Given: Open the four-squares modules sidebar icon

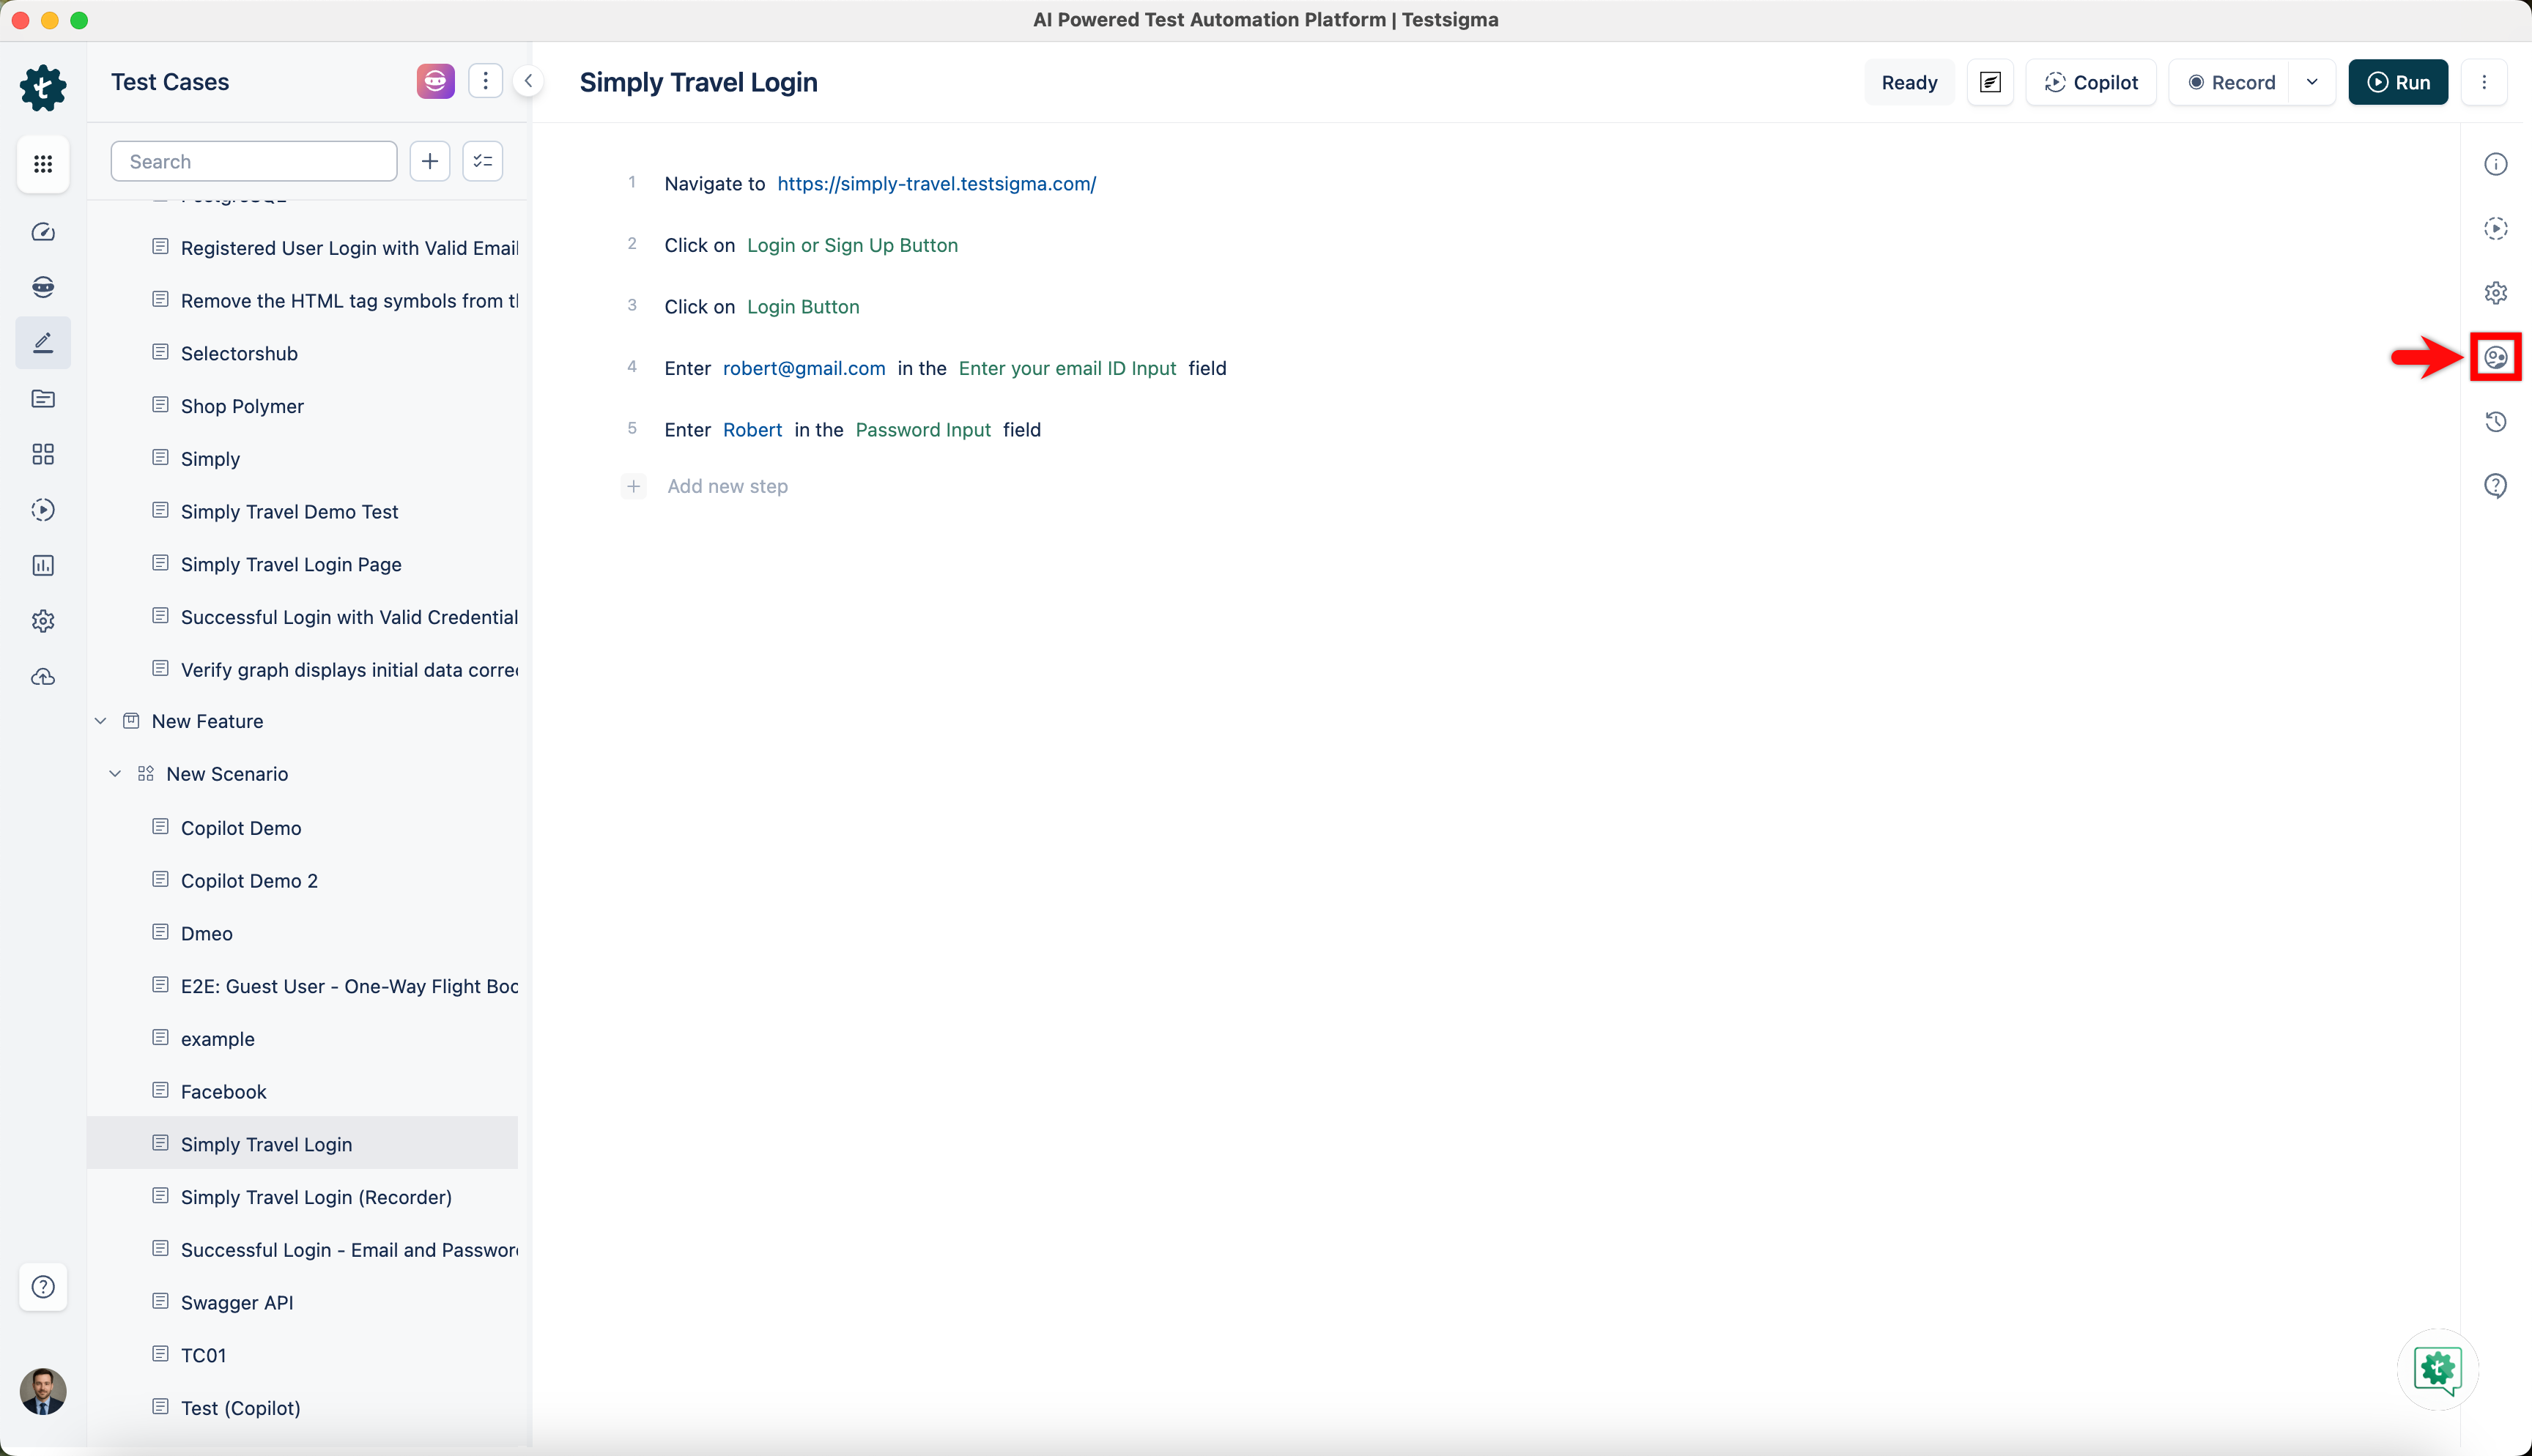Looking at the screenshot, I should (x=43, y=454).
